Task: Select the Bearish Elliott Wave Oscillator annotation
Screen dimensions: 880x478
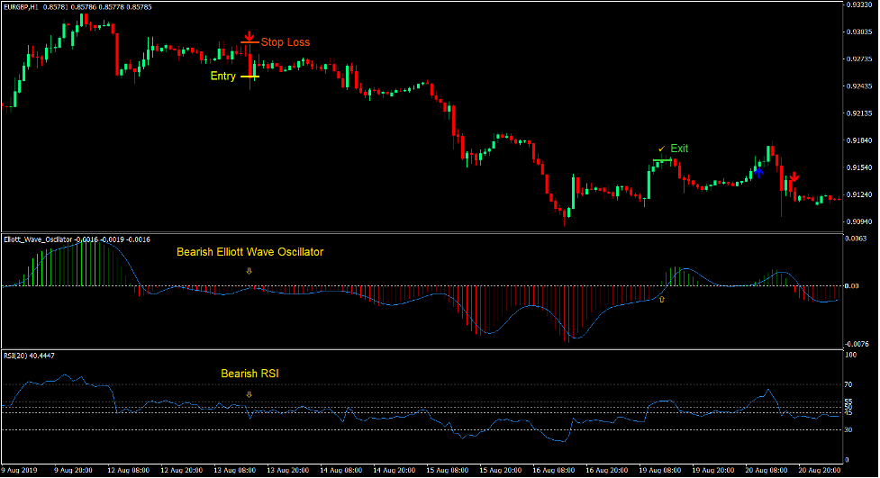Action: [249, 252]
